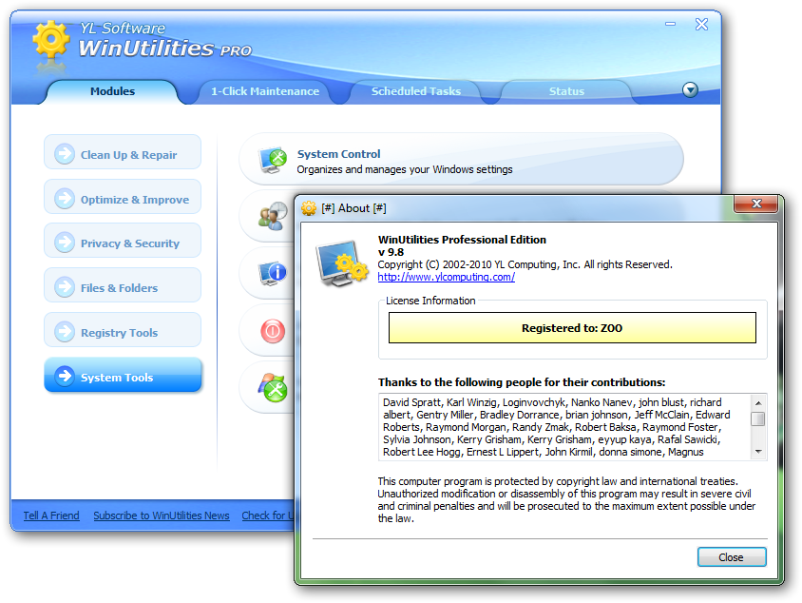
Task: Open the System Control module title
Action: pyautogui.click(x=338, y=154)
